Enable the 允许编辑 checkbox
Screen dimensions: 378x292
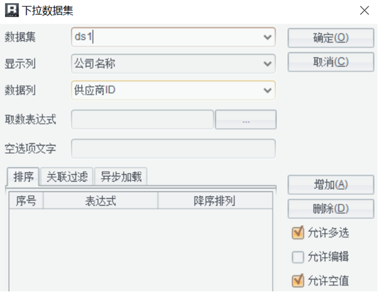(298, 257)
